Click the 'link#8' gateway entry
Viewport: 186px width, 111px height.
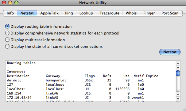(52, 98)
